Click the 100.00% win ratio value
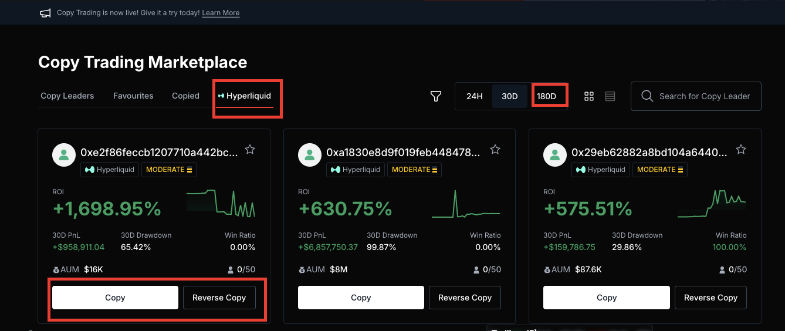This screenshot has width=785, height=331. [729, 247]
